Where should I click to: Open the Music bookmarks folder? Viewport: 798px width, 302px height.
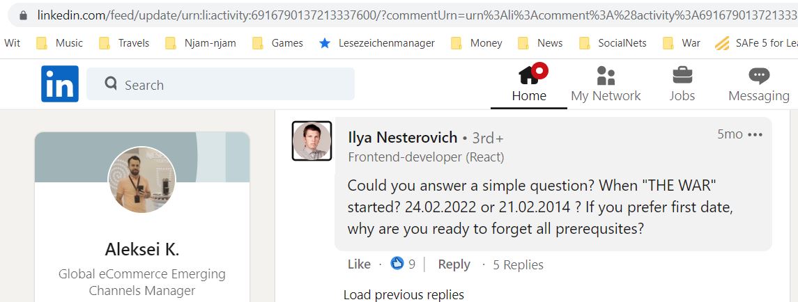[x=59, y=43]
